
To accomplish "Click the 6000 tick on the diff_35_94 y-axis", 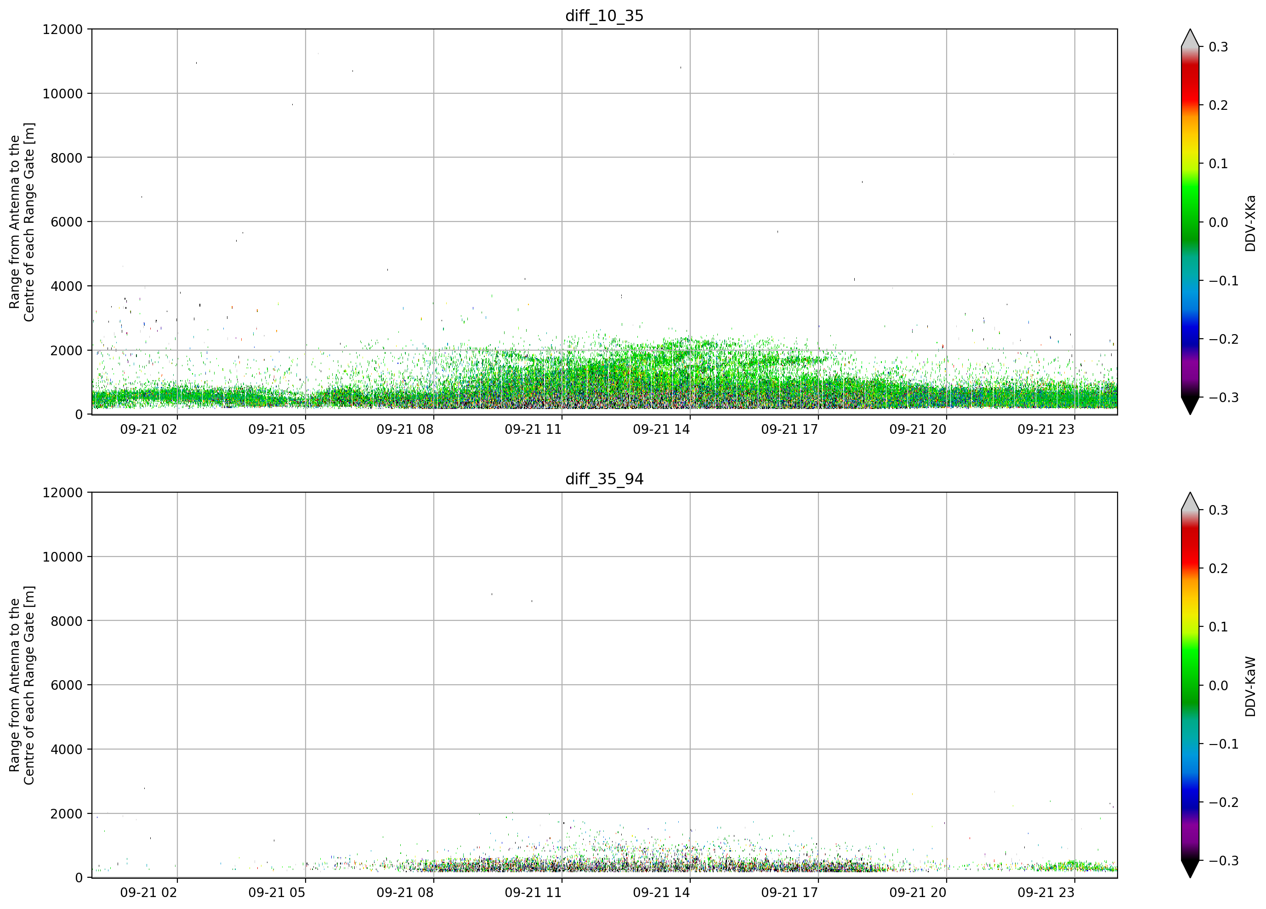I will [67, 686].
